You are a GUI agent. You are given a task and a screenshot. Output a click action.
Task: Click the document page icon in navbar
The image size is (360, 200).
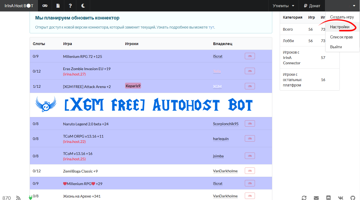tap(58, 6)
